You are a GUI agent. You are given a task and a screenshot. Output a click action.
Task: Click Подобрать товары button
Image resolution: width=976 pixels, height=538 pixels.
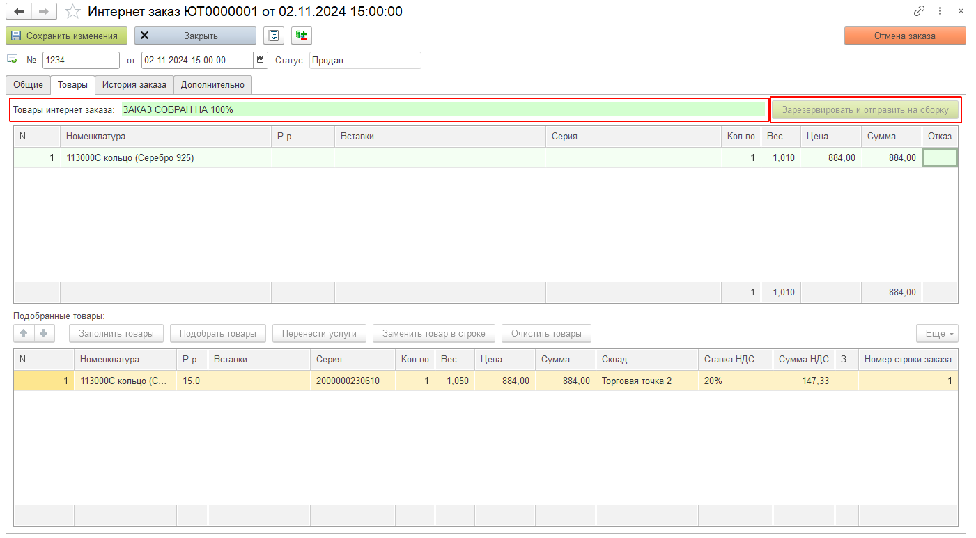point(218,333)
